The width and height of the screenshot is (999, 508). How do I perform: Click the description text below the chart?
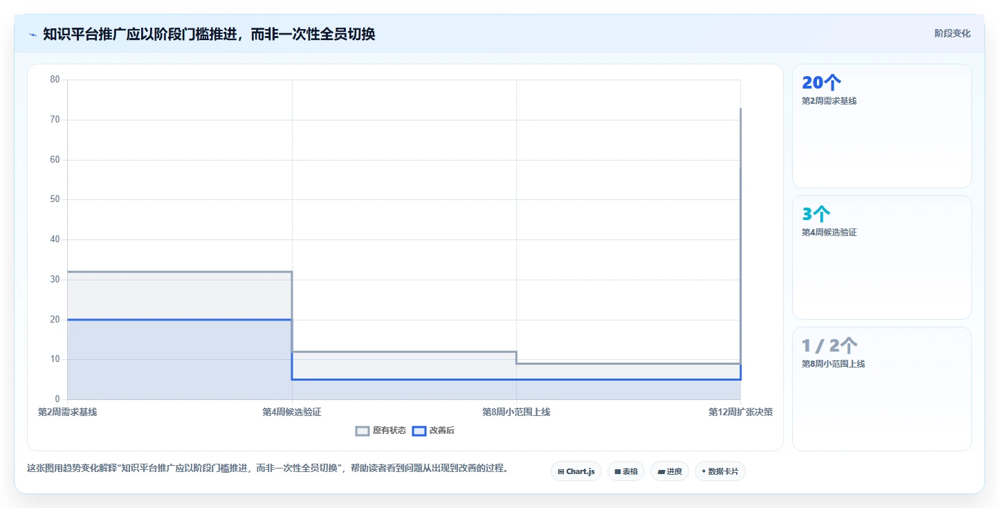268,469
